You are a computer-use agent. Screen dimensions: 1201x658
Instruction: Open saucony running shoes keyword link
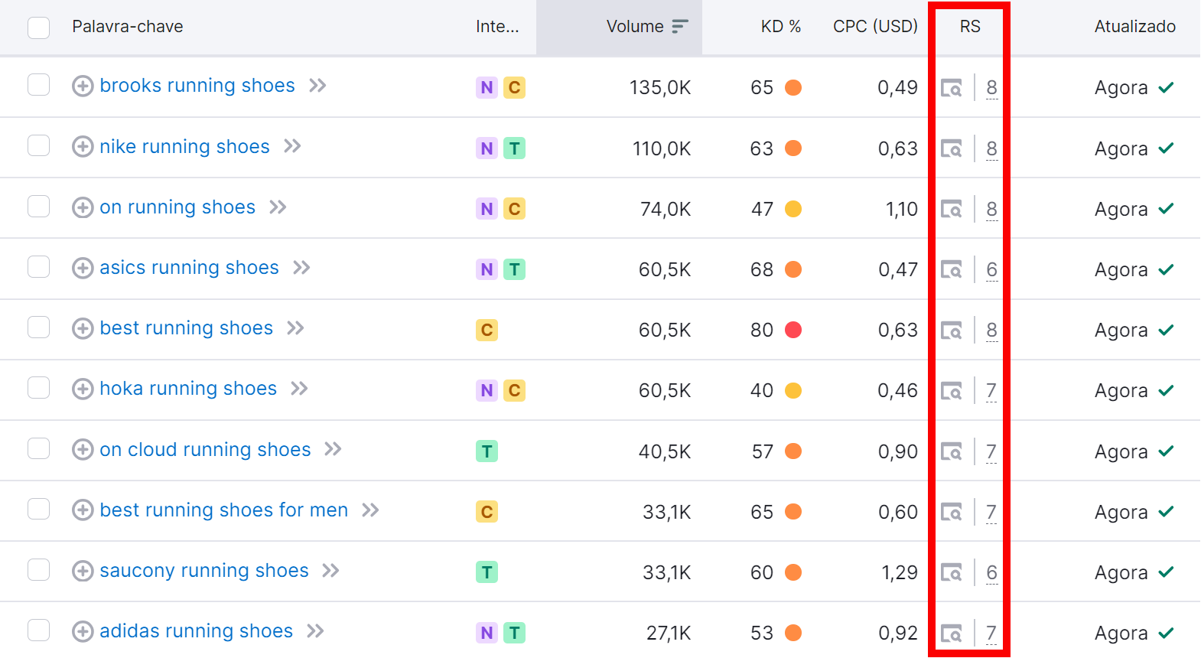pyautogui.click(x=204, y=571)
